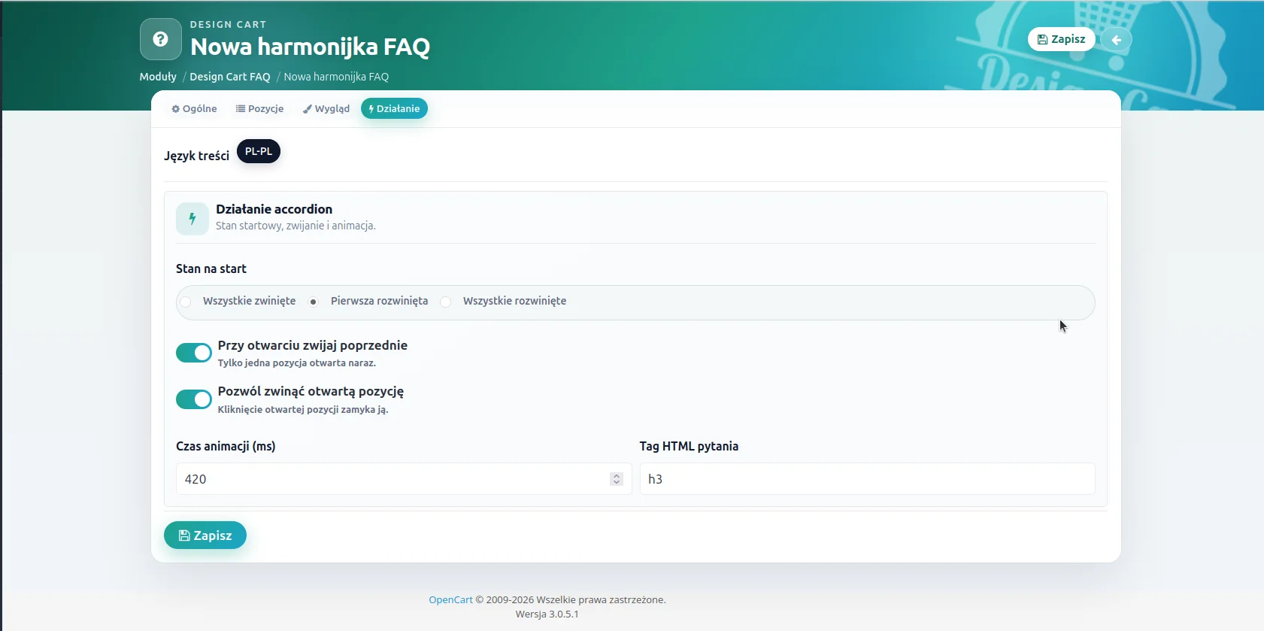Open the Wygląd tab

point(326,108)
